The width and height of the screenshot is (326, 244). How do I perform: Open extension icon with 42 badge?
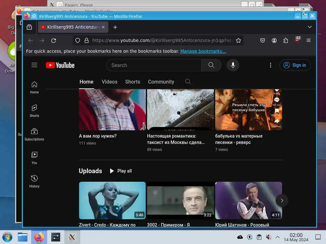(297, 40)
